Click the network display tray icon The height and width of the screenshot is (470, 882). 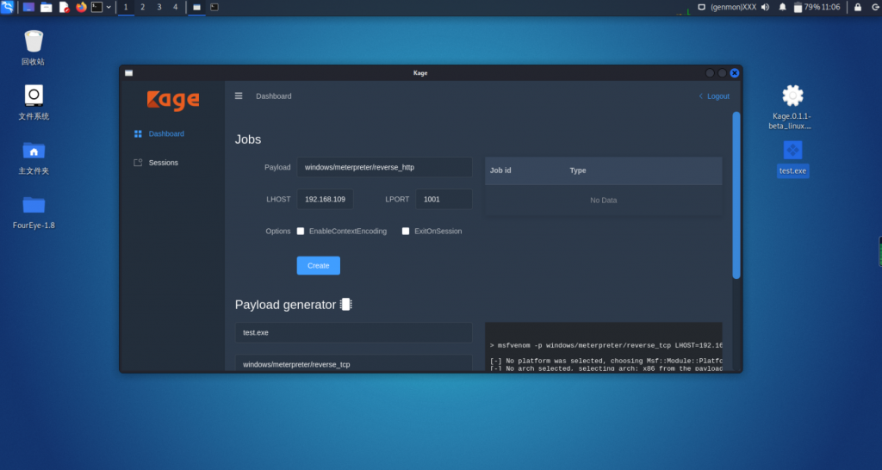pyautogui.click(x=701, y=7)
